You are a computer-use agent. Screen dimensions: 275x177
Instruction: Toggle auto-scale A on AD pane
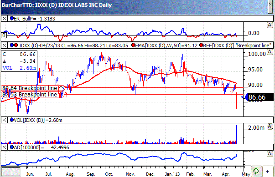[x=270, y=154]
